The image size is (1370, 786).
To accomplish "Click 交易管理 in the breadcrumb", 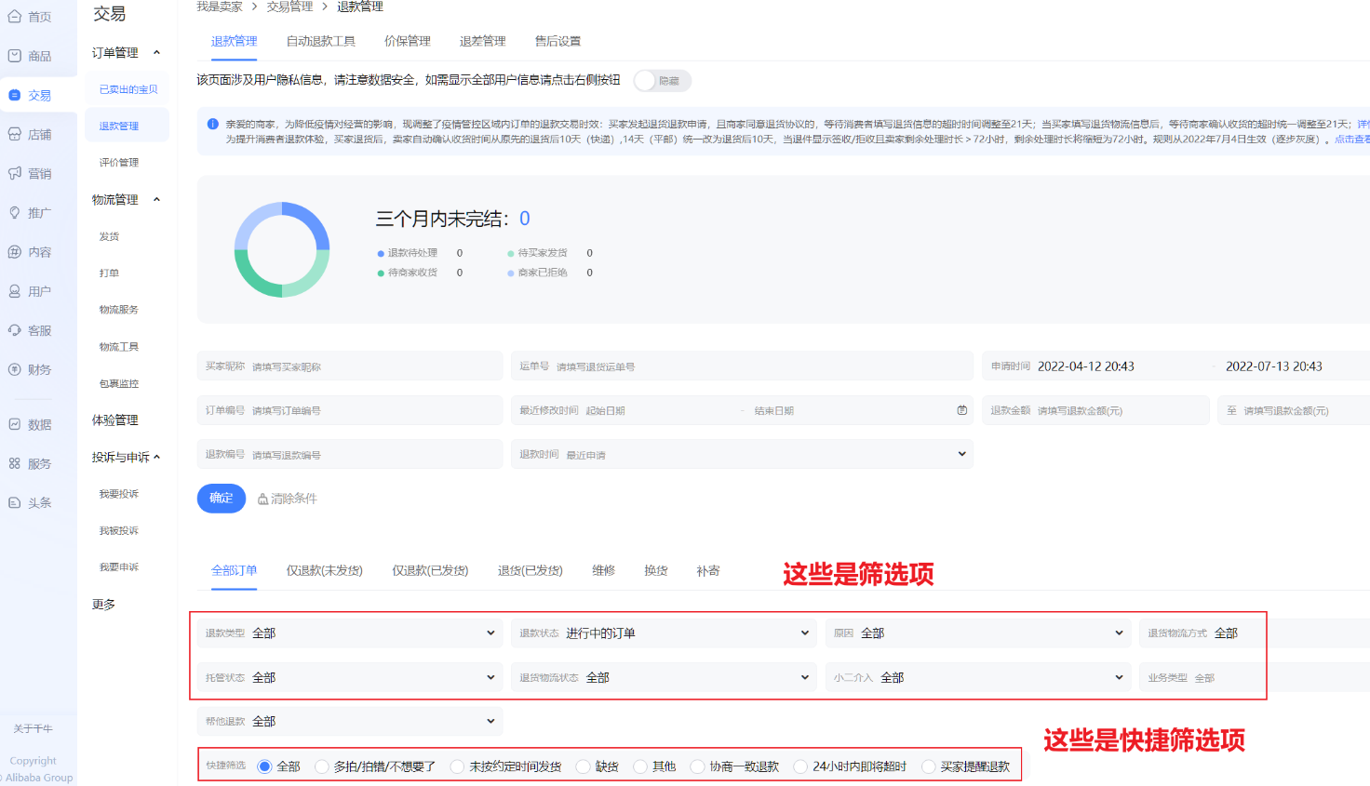I will (x=289, y=7).
